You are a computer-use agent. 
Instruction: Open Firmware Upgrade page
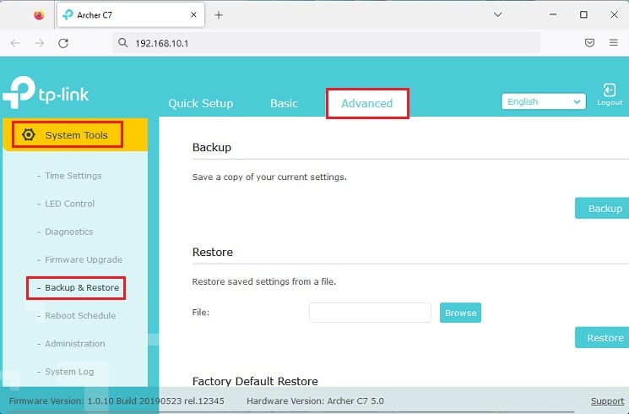(x=84, y=259)
